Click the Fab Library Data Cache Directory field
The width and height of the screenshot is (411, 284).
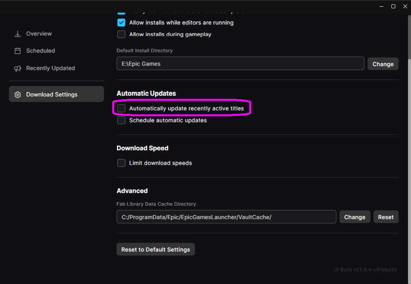[226, 217]
